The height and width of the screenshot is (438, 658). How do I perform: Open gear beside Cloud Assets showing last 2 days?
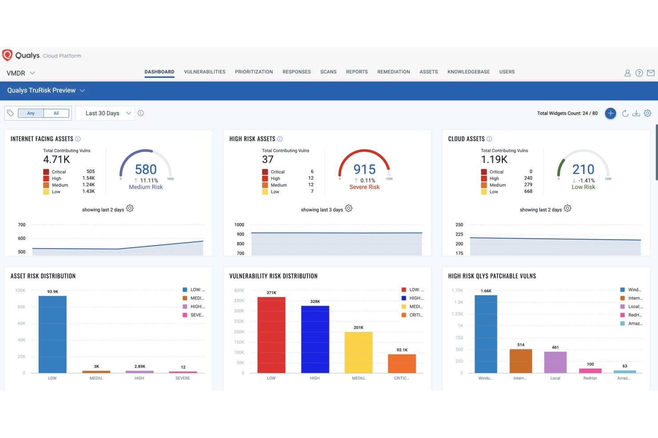[567, 209]
